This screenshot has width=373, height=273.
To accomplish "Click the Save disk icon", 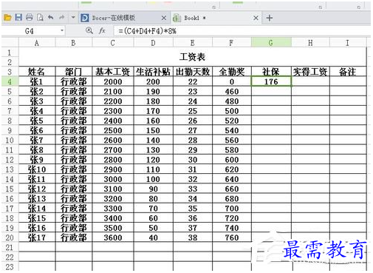I will [x=18, y=18].
